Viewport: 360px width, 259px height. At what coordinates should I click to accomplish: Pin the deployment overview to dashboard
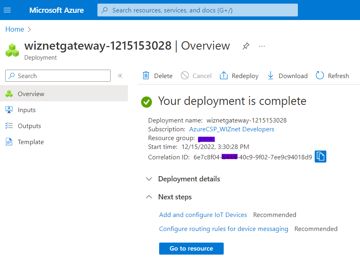[246, 46]
